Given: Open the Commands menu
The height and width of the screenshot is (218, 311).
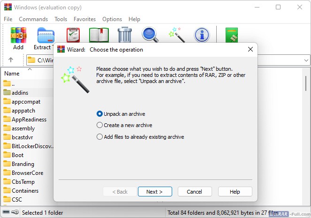Looking at the screenshot, I should 33,19.
